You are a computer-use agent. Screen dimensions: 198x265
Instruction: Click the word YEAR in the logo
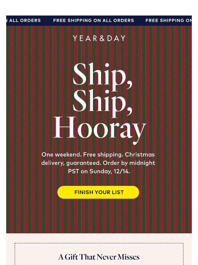point(85,38)
